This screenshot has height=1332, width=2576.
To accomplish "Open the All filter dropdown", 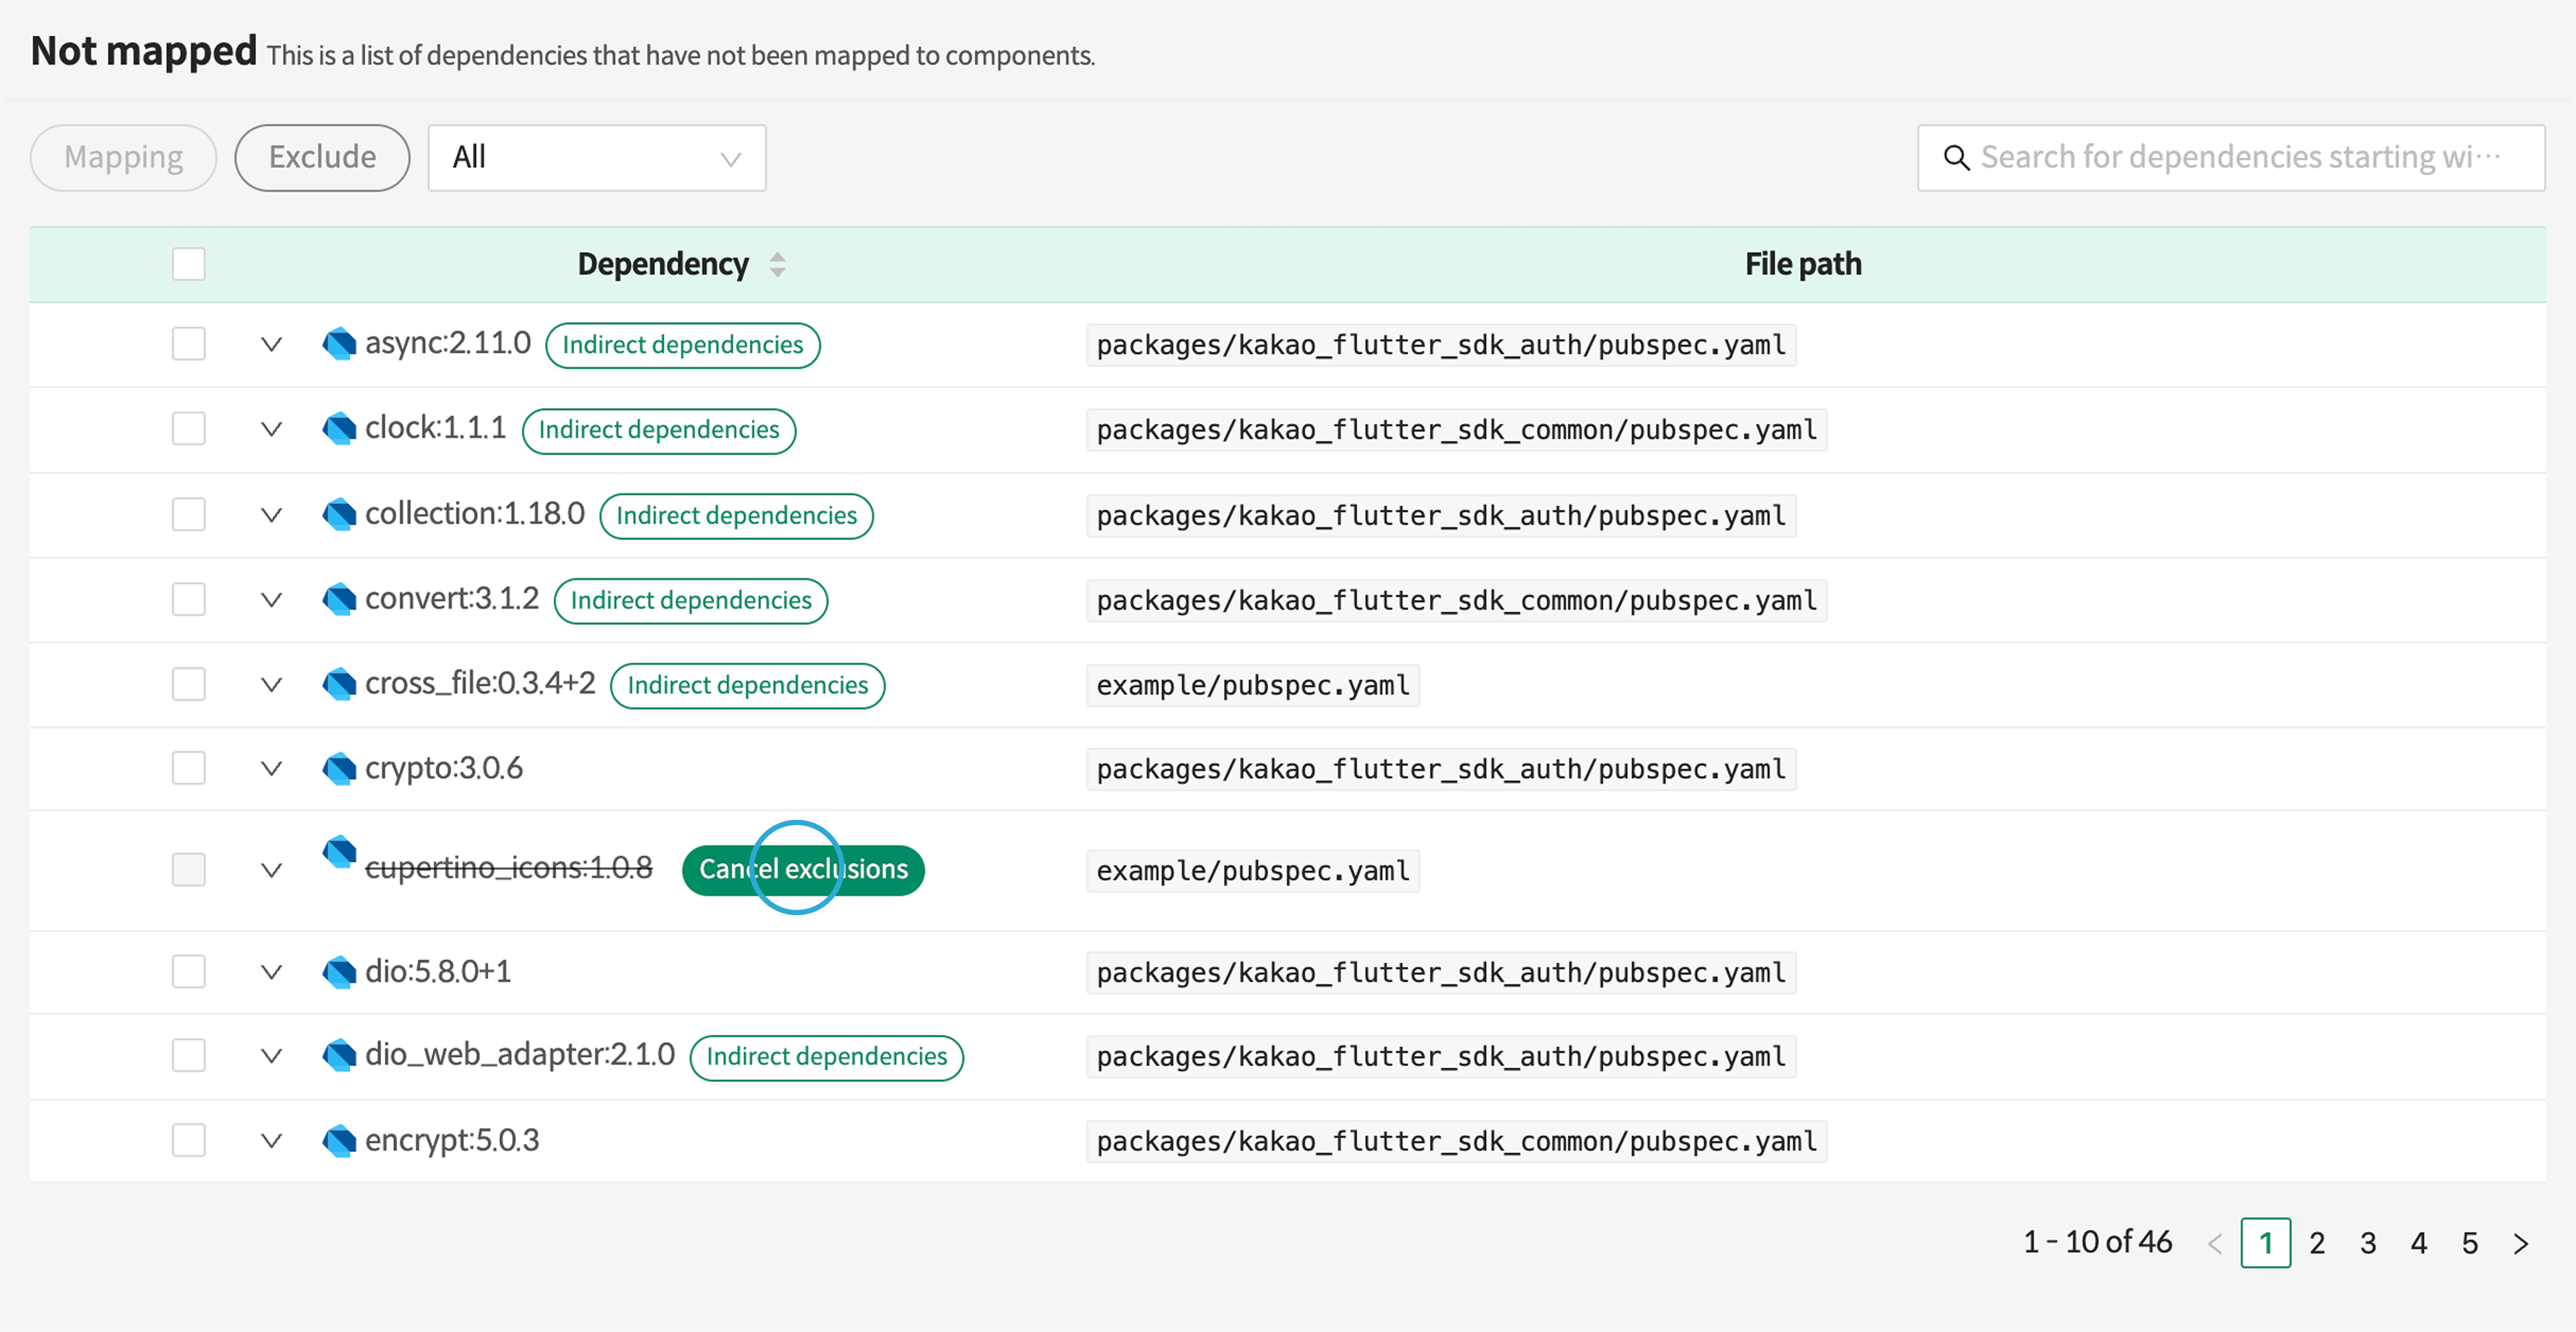I will [x=596, y=158].
